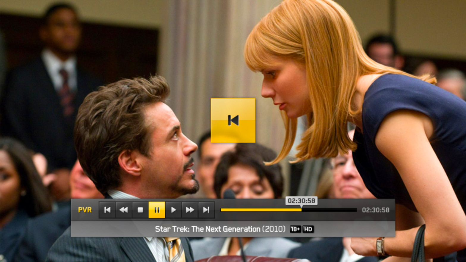The width and height of the screenshot is (466, 262).
Task: Click the large yellow skip-back overlay icon
Action: pos(233,120)
